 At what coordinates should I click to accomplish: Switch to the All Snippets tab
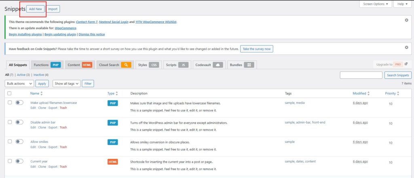pos(18,65)
